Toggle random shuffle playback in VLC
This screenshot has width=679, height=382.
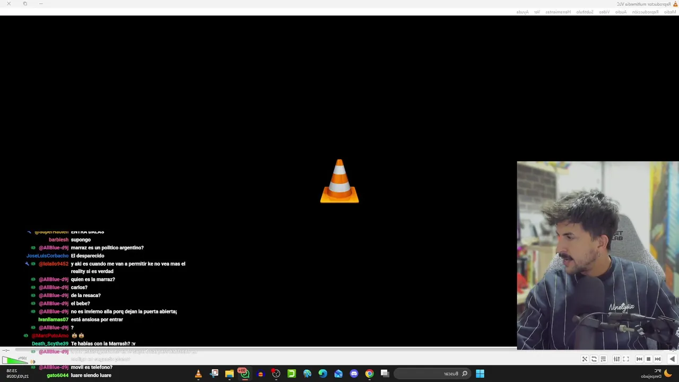[585, 359]
